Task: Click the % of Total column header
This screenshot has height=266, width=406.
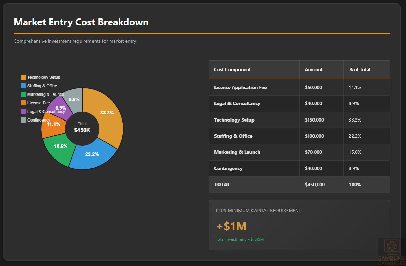Action: (359, 69)
